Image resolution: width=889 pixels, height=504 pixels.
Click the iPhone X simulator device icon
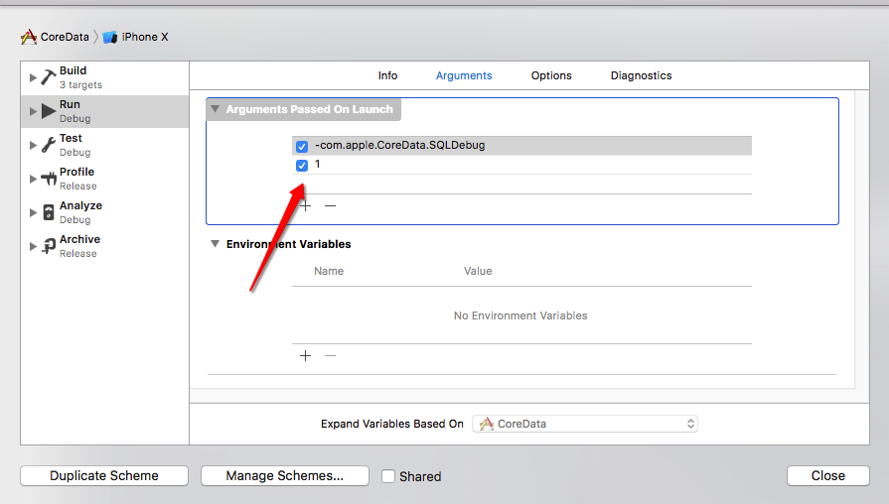point(110,38)
